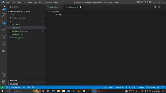Open the Help menu
Screen dimensions: 166x93
point(56,2)
